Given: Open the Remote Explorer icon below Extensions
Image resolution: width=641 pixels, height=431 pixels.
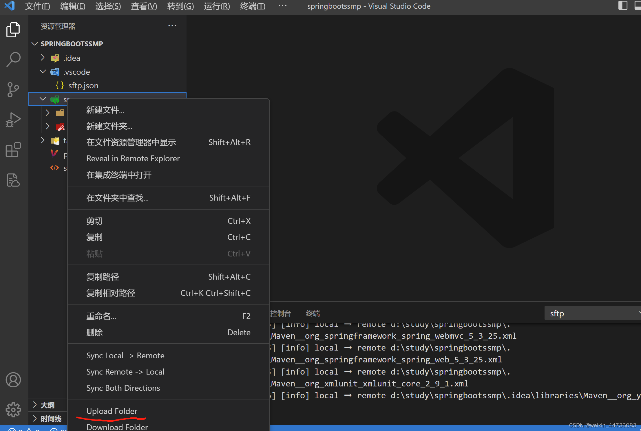Looking at the screenshot, I should (13, 180).
